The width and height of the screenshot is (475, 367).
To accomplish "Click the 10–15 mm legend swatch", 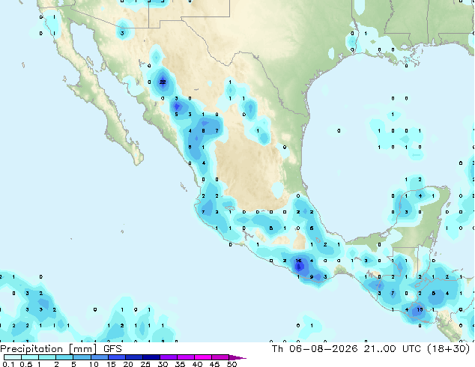I will point(100,357).
